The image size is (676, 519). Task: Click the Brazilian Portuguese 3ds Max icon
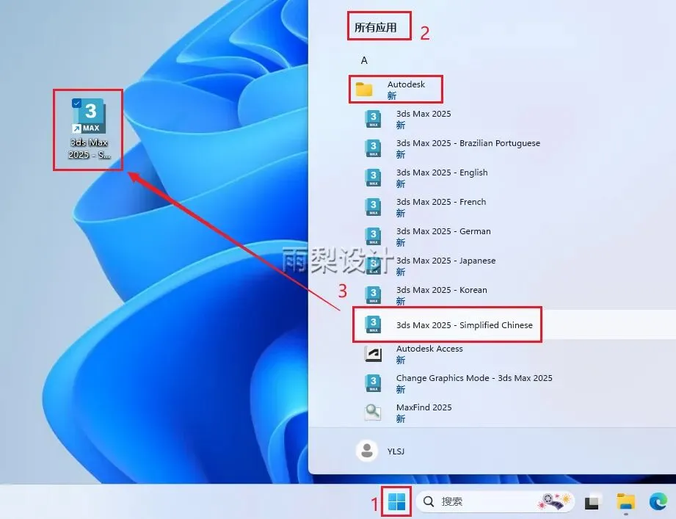pos(373,148)
